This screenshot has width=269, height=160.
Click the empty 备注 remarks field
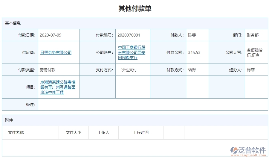coord(152,105)
